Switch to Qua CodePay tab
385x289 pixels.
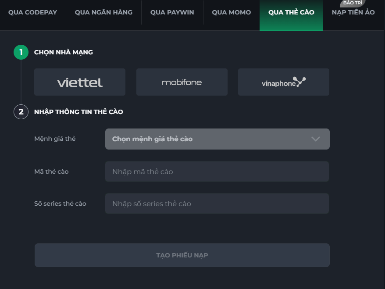click(x=33, y=12)
